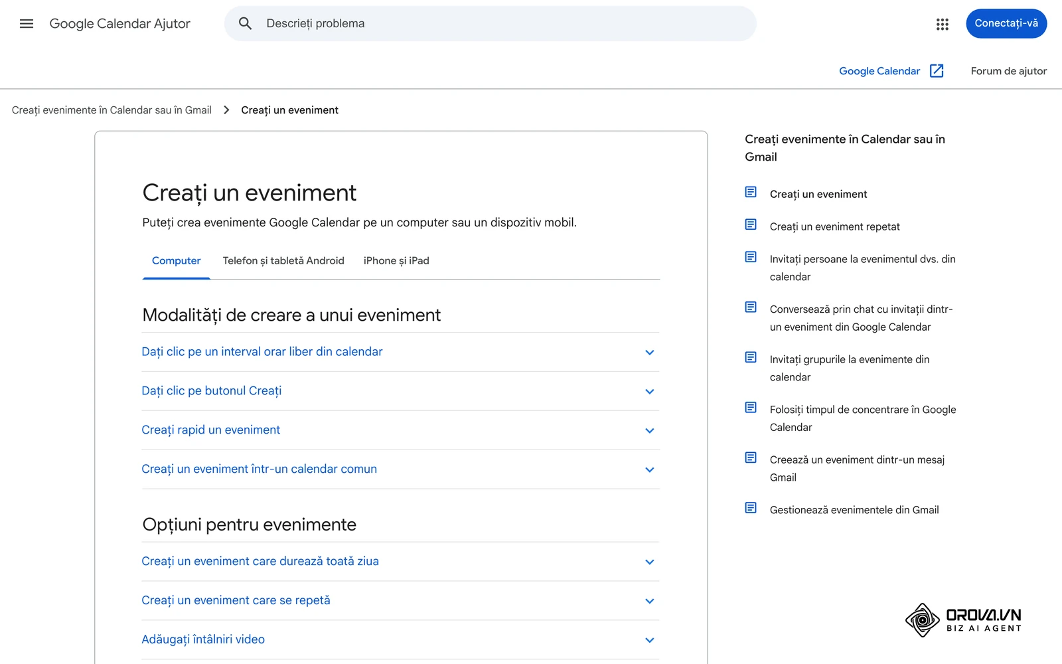1062x664 pixels.
Task: Click Creați un eveniment breadcrumb current page
Action: tap(289, 110)
